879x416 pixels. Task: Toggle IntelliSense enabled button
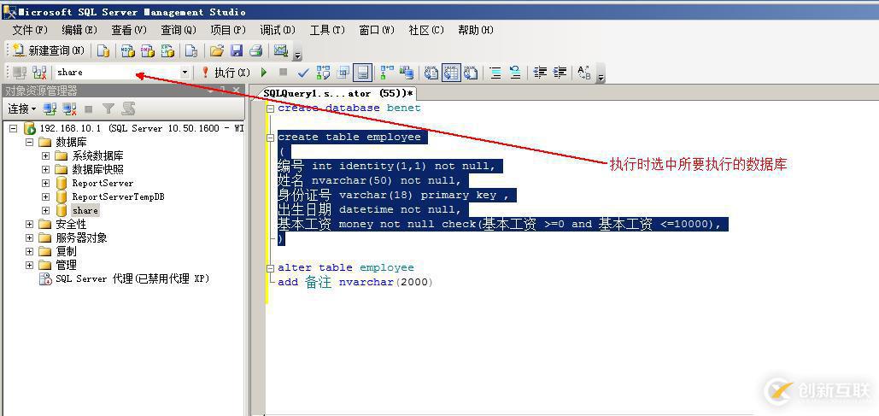(363, 73)
